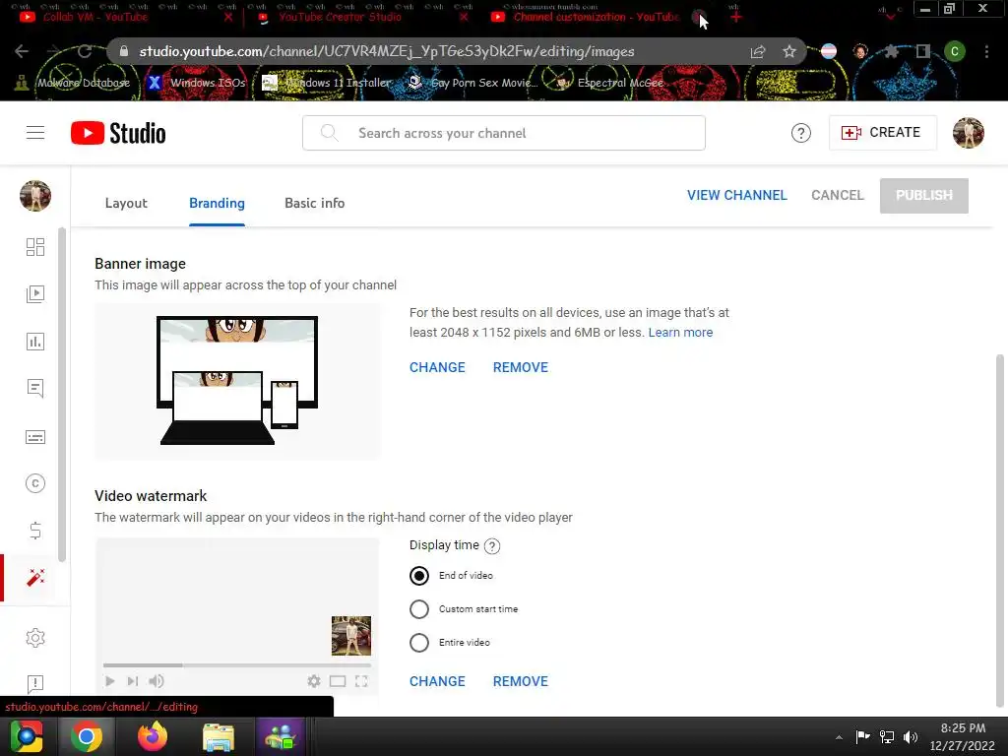Click Display time help icon

[492, 545]
